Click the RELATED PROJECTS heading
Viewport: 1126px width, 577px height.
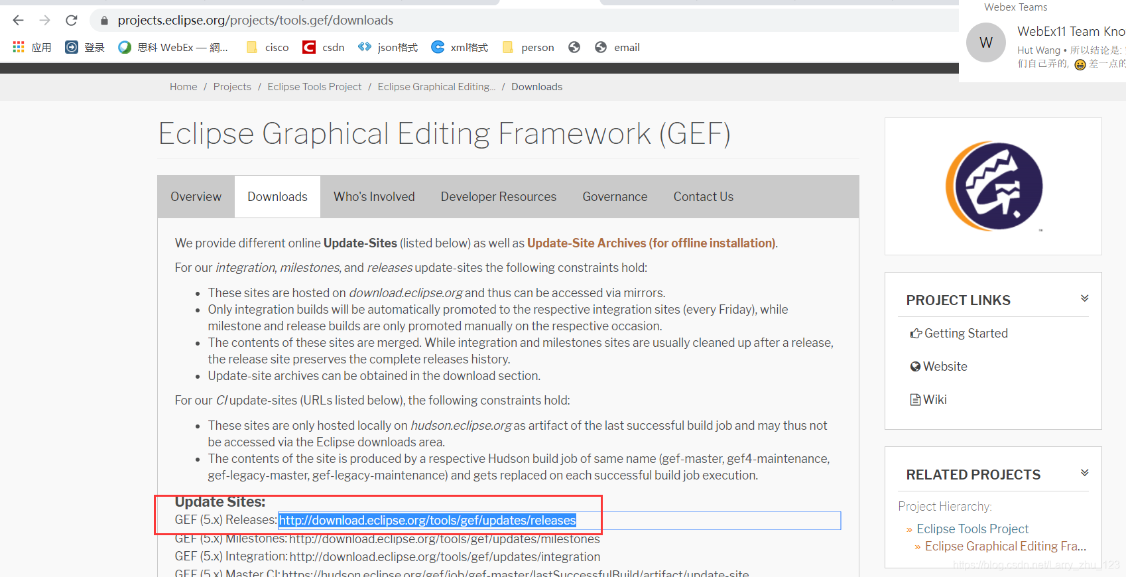[x=973, y=475]
